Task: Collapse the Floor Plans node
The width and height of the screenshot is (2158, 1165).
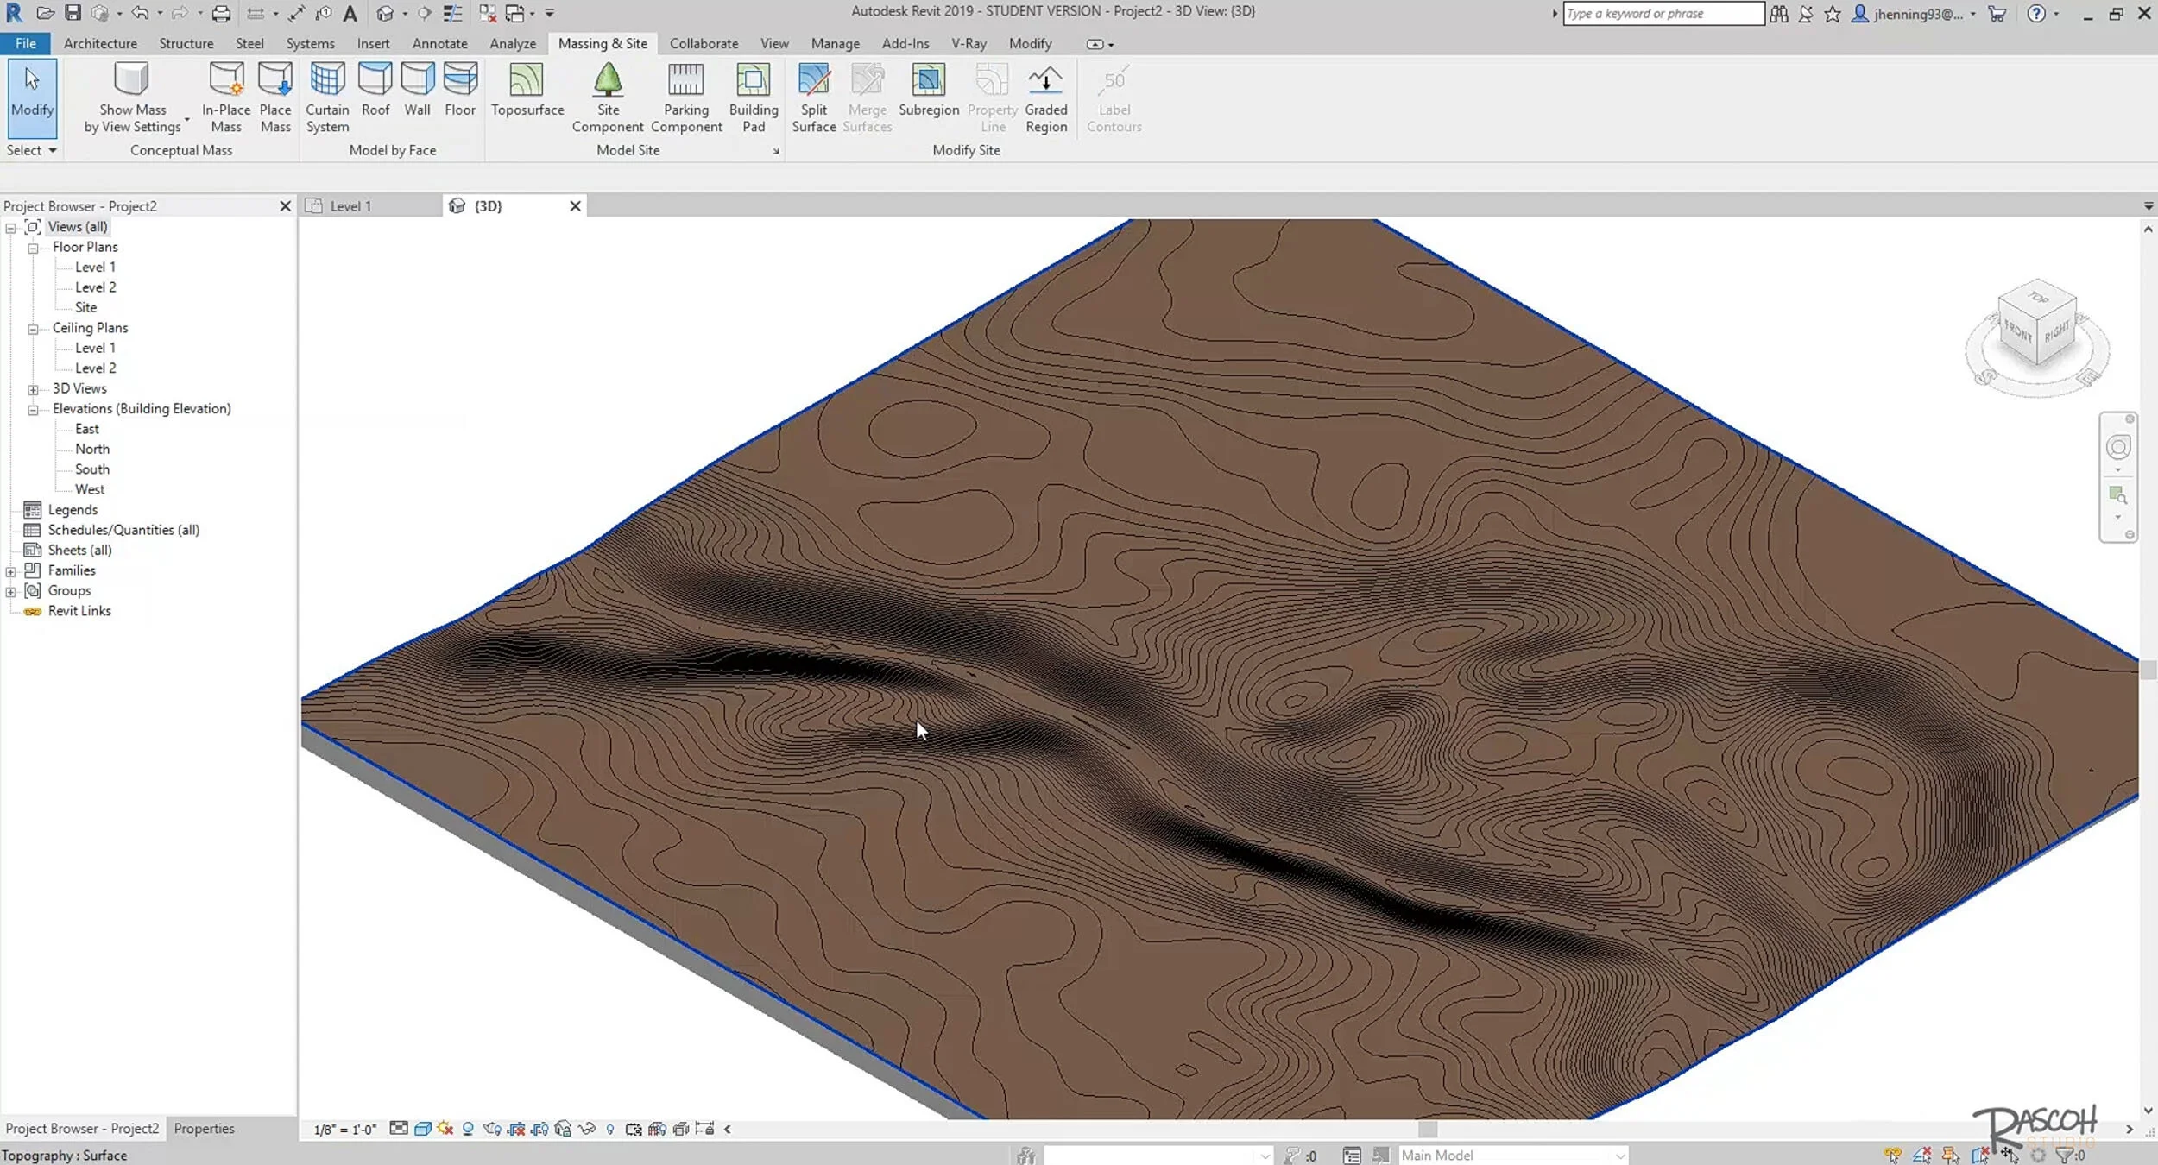Action: pos(33,247)
